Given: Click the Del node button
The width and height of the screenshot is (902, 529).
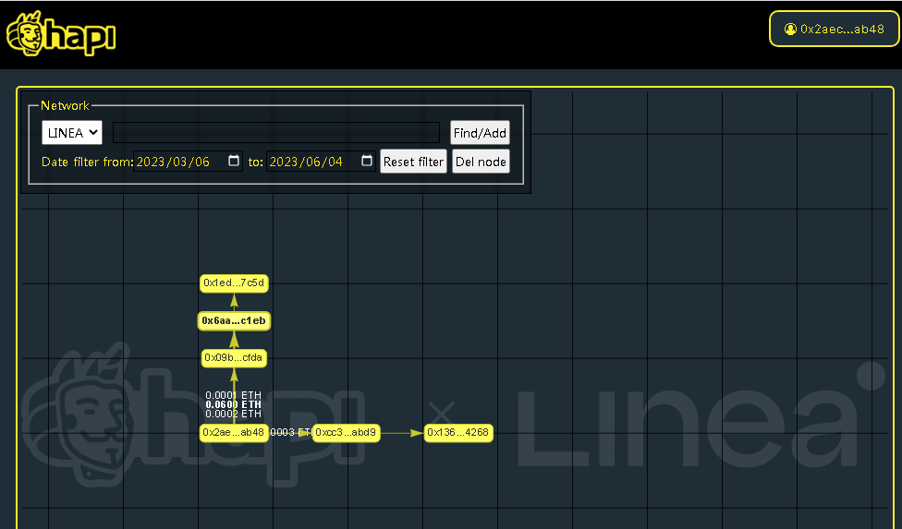Looking at the screenshot, I should 481,162.
